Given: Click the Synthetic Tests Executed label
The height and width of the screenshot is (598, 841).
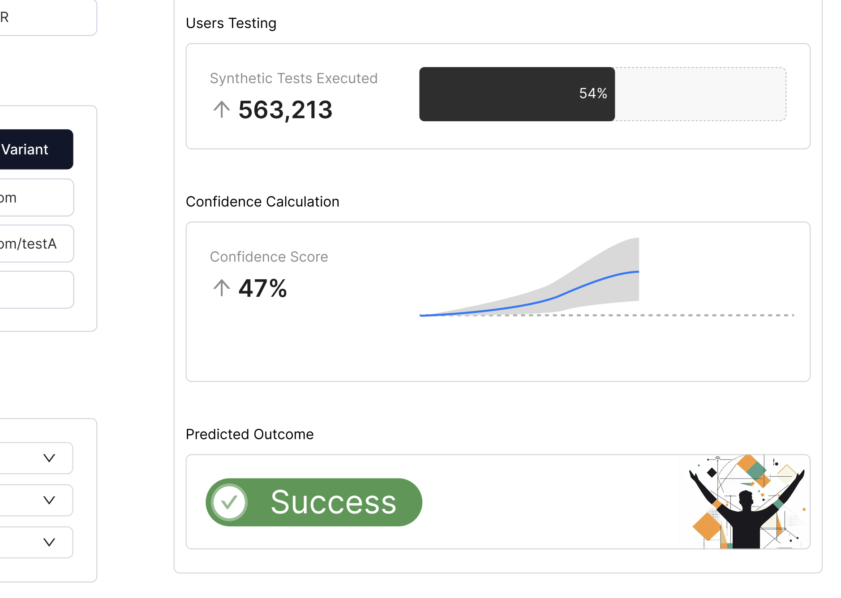Looking at the screenshot, I should point(294,78).
